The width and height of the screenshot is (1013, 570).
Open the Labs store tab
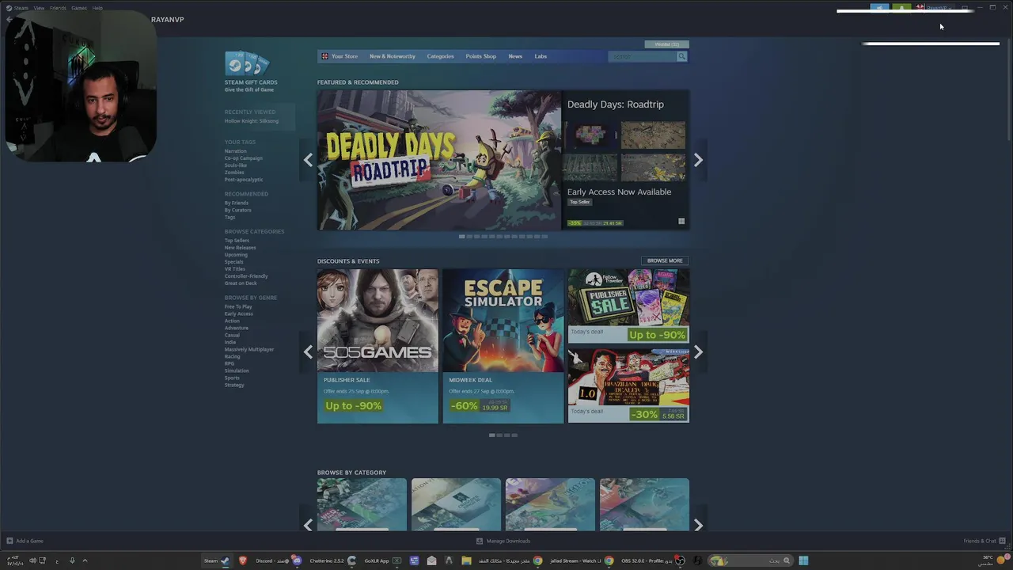541,56
